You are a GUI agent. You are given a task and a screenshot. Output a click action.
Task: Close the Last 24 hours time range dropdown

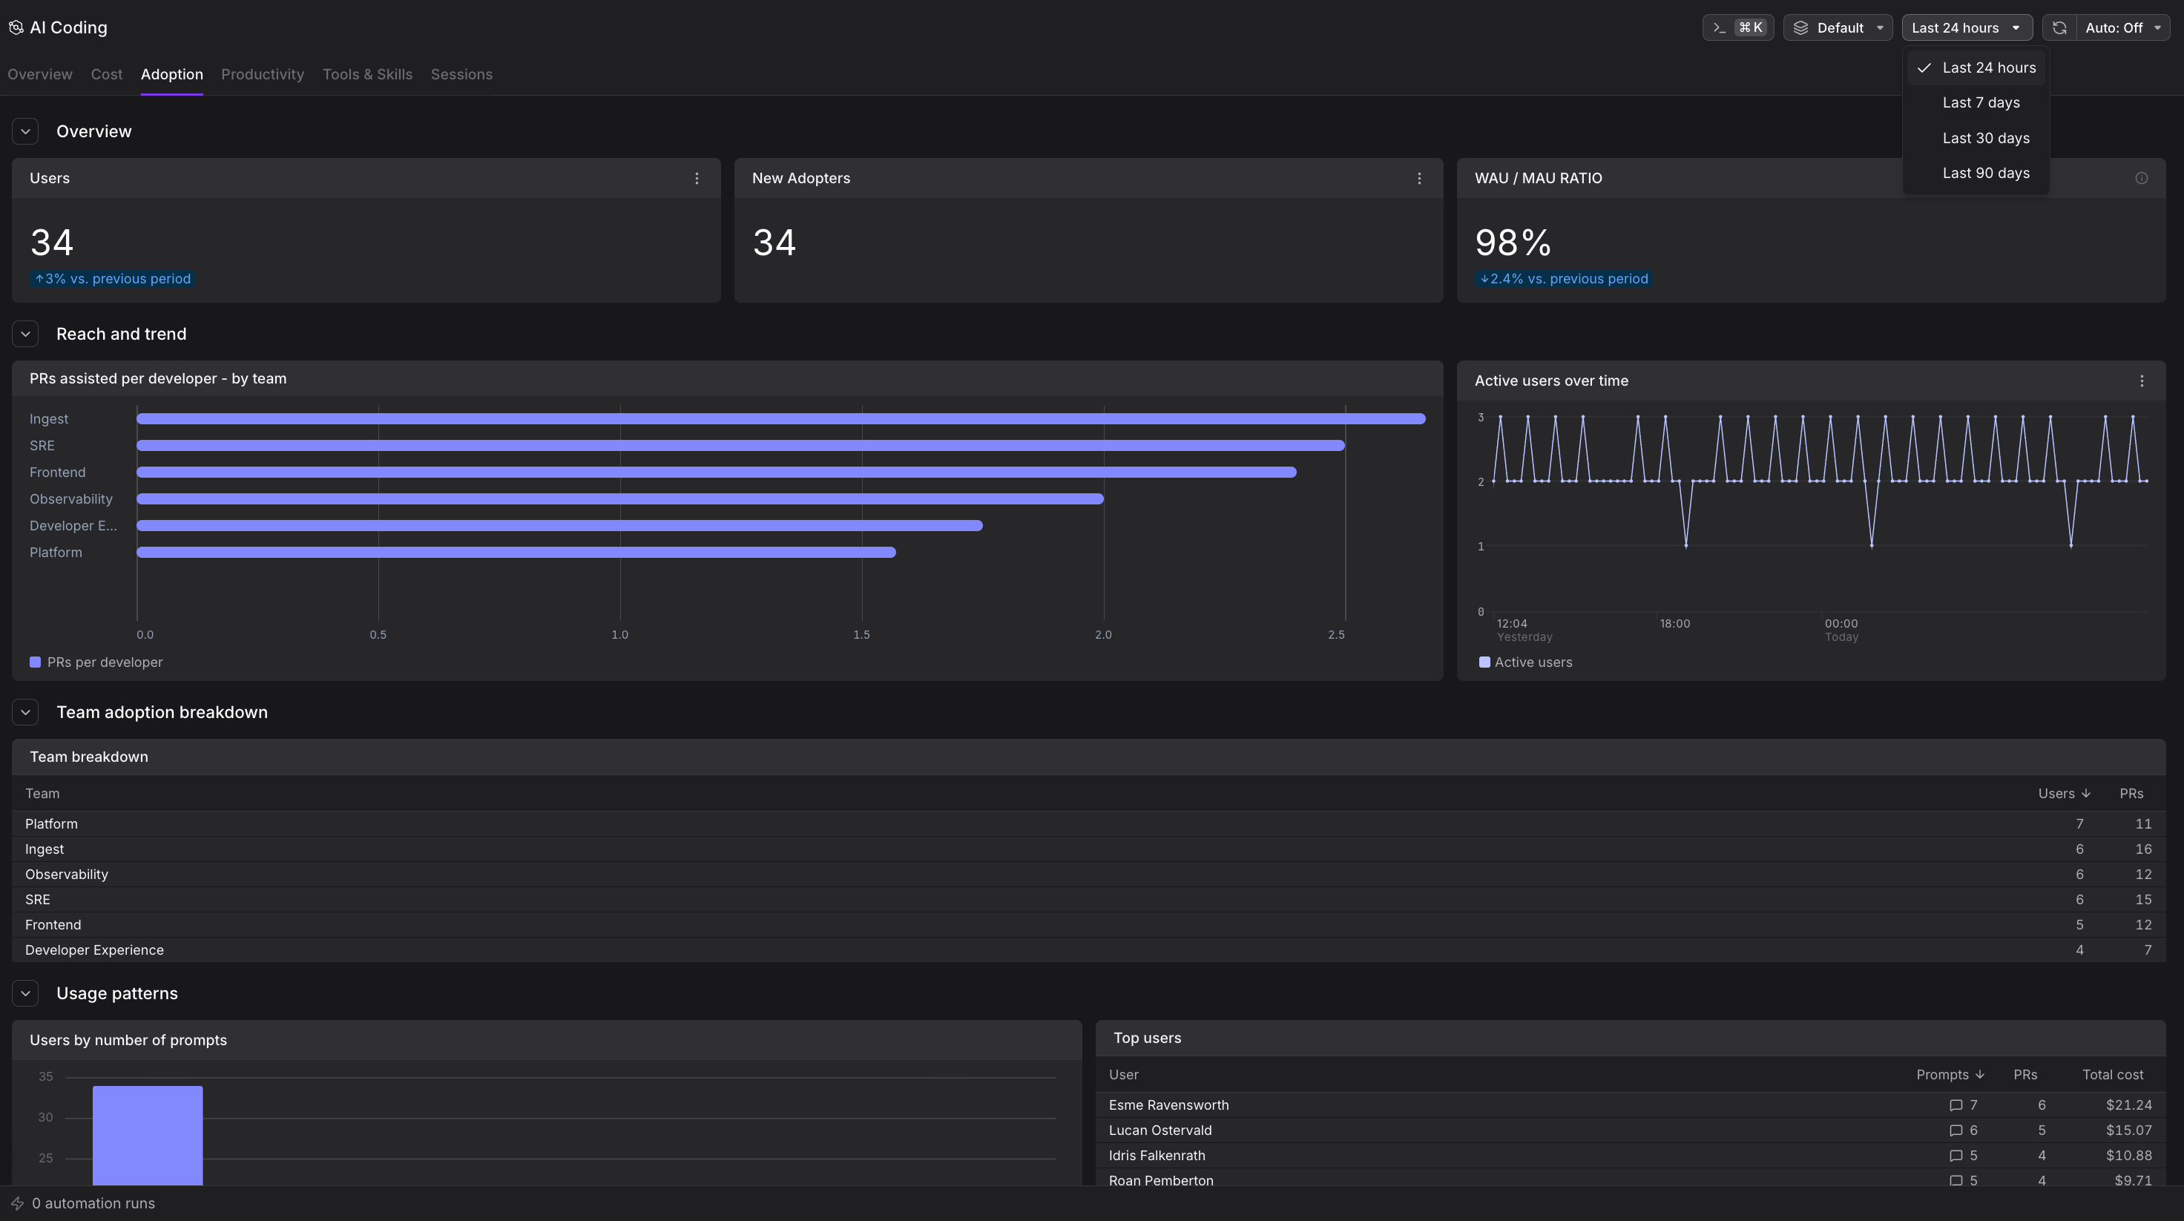point(1967,28)
